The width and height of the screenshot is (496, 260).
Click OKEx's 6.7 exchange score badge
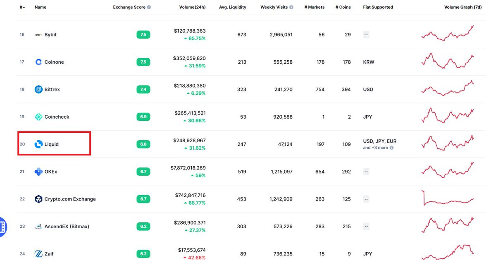143,172
